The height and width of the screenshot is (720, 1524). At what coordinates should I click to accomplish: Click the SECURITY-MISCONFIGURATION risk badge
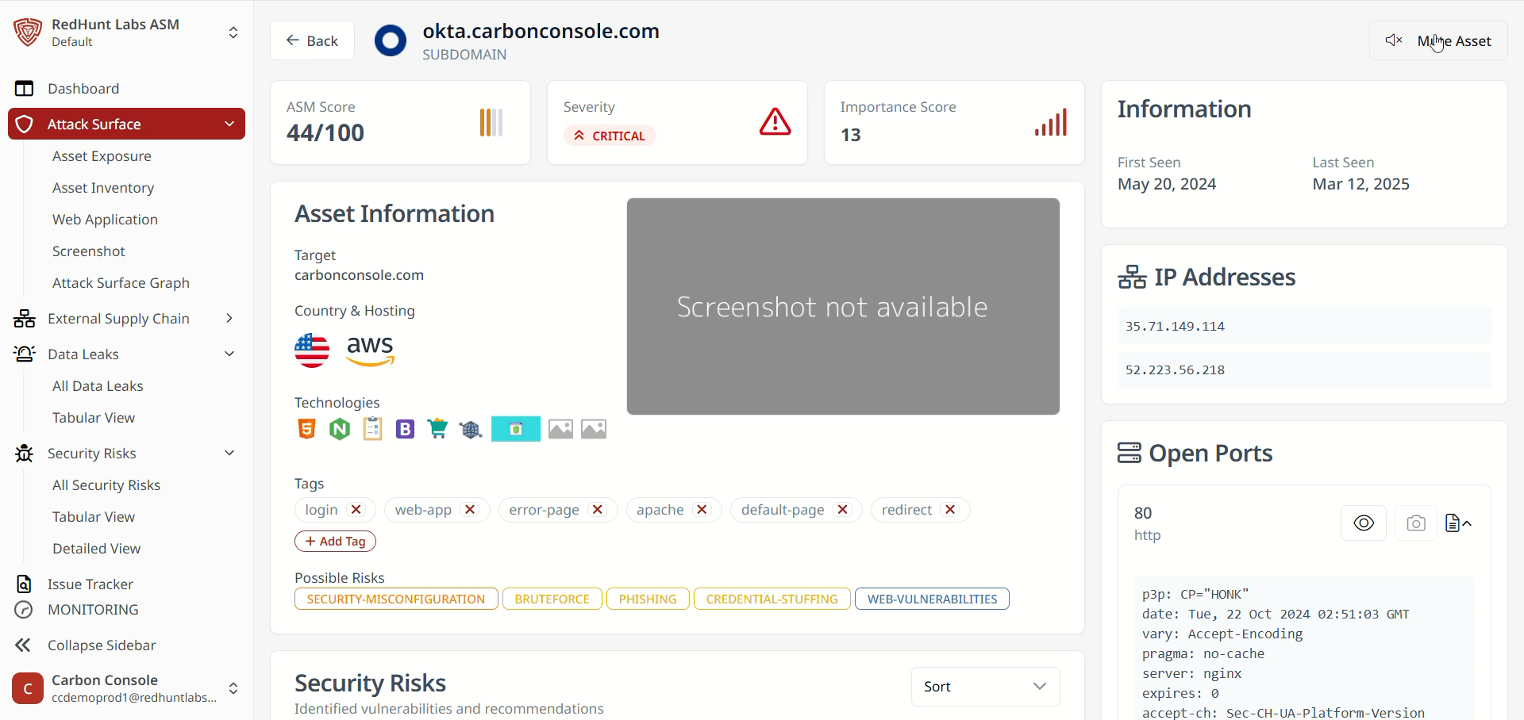point(396,599)
